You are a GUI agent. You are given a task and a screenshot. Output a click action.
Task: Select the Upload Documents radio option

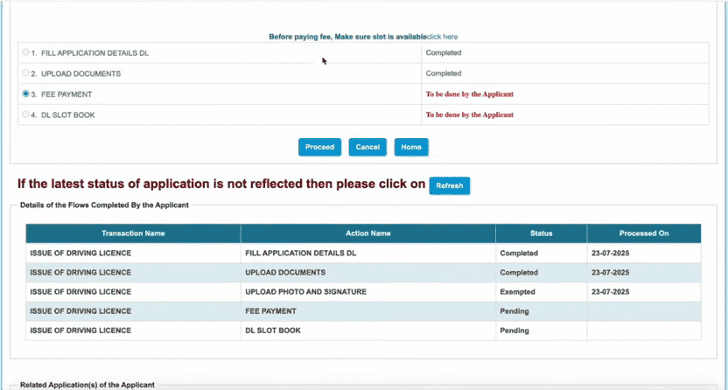(26, 73)
